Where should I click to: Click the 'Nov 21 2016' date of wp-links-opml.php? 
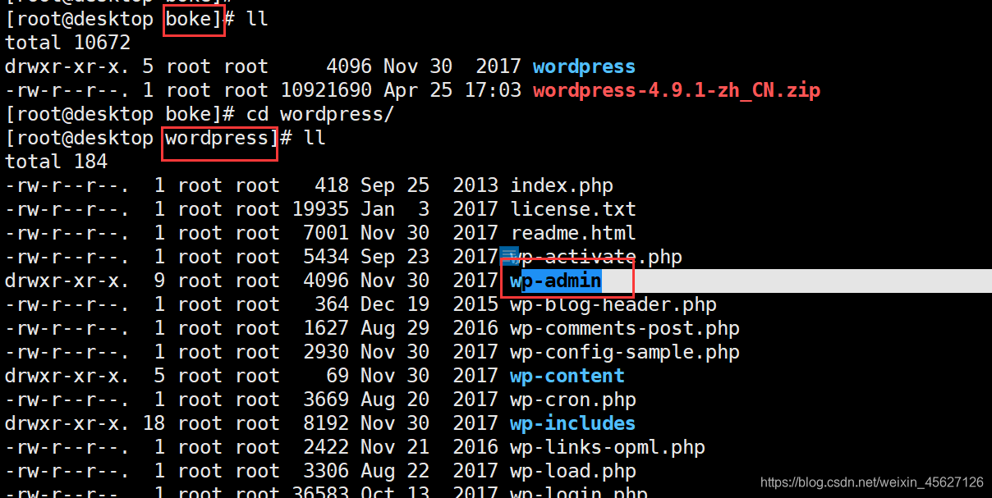pos(429,447)
